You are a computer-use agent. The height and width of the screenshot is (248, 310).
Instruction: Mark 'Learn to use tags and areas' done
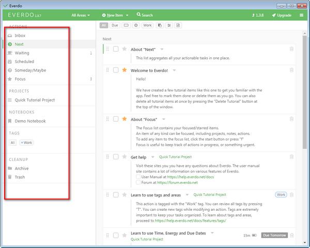(116, 195)
